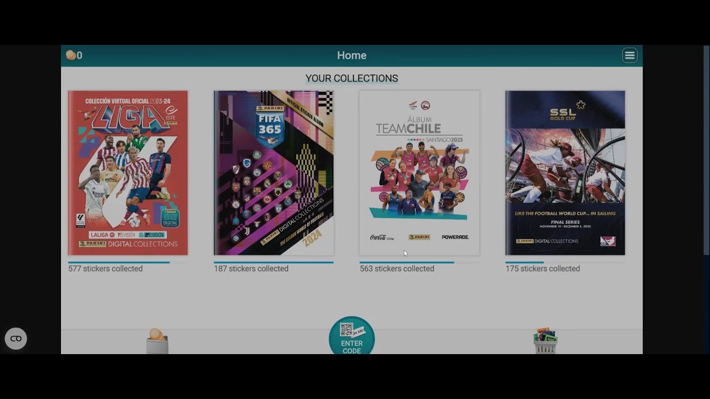
Task: Click the Home title in header
Action: [352, 55]
